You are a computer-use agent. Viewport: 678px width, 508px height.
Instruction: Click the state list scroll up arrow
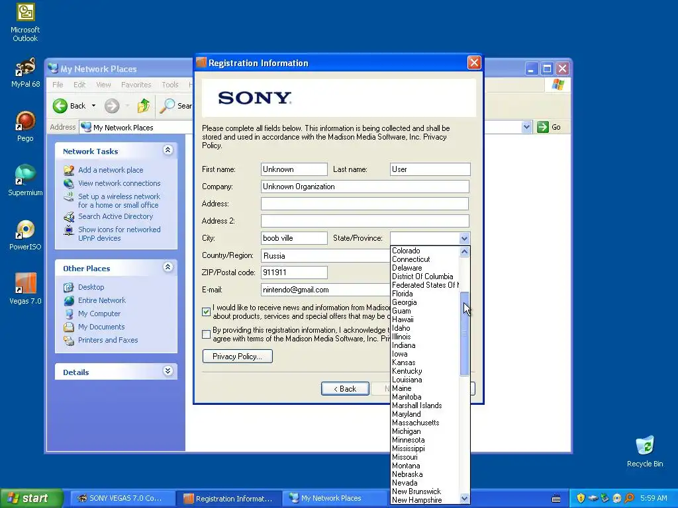[x=464, y=251]
